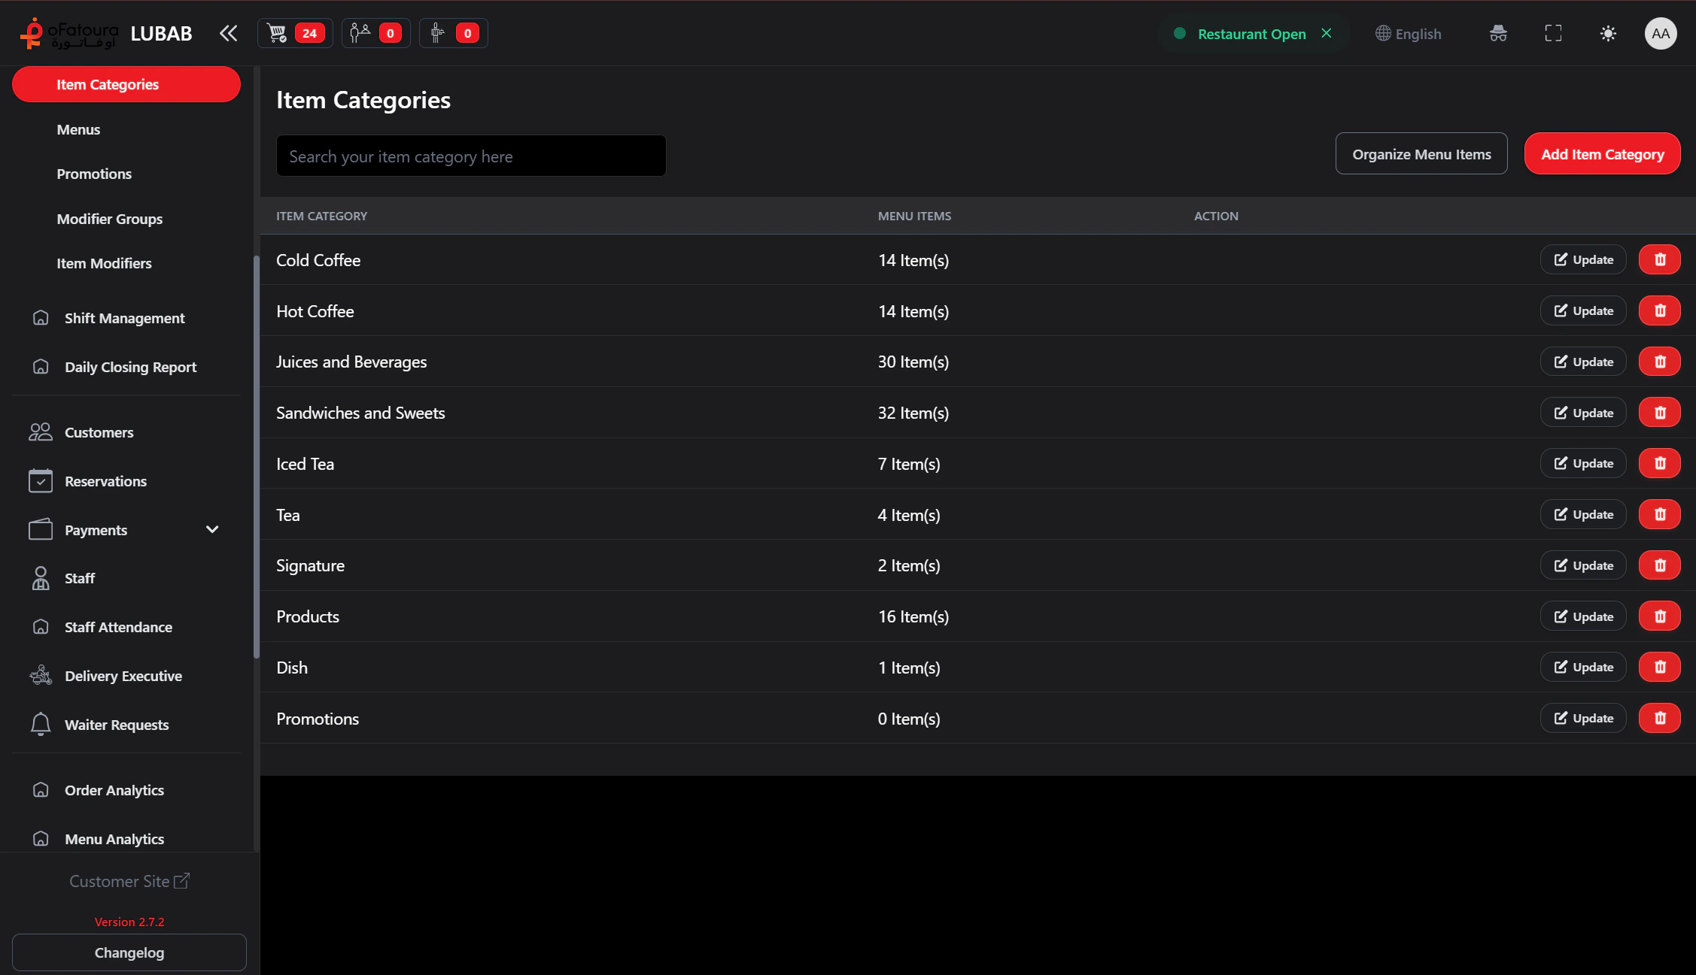Toggle fullscreen mode icon

click(1553, 33)
